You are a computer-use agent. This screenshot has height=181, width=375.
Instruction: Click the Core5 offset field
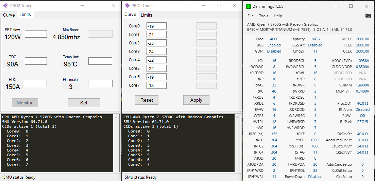[156, 68]
